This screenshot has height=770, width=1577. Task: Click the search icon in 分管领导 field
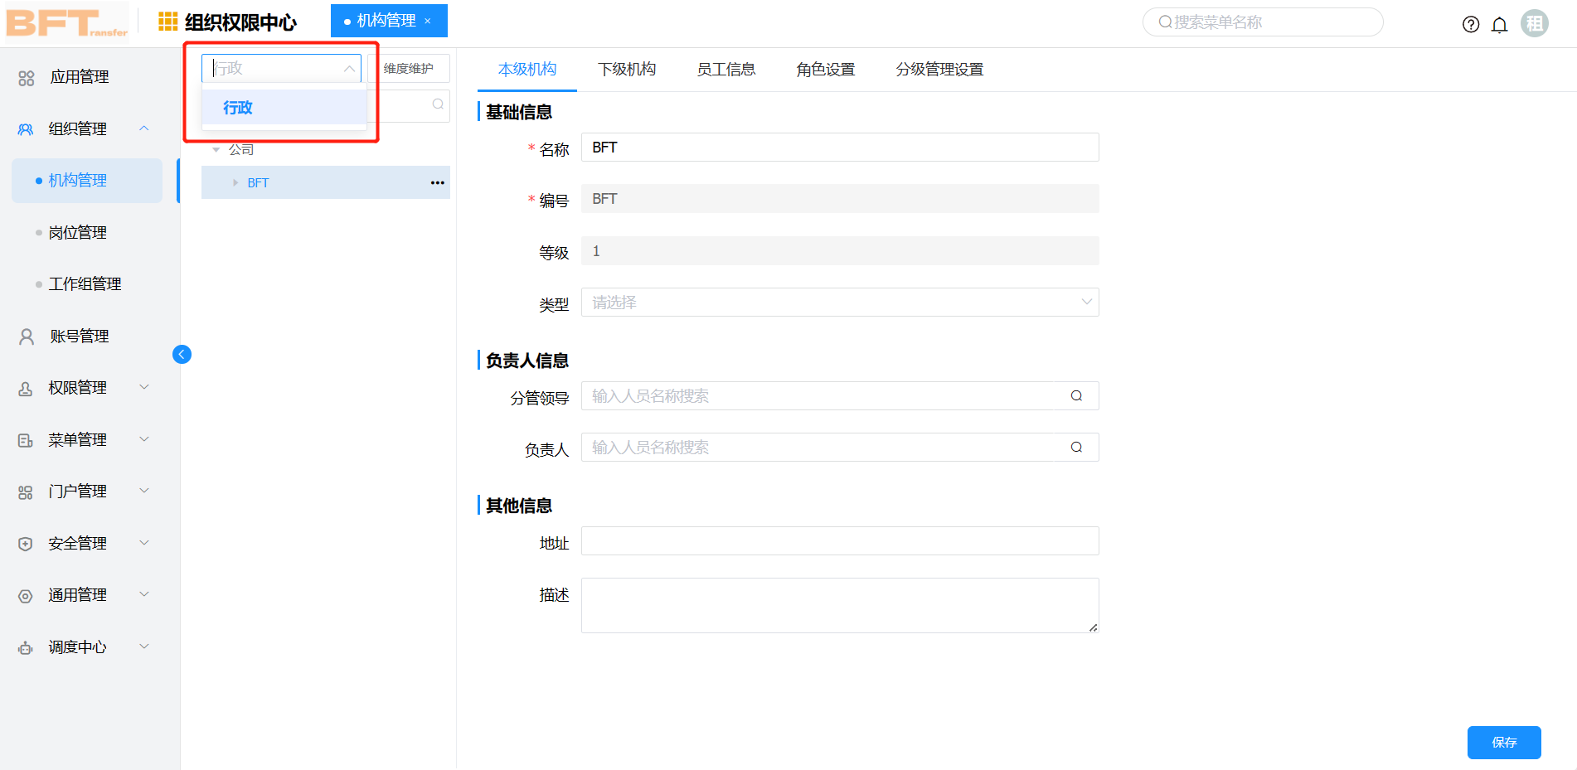[x=1076, y=395]
